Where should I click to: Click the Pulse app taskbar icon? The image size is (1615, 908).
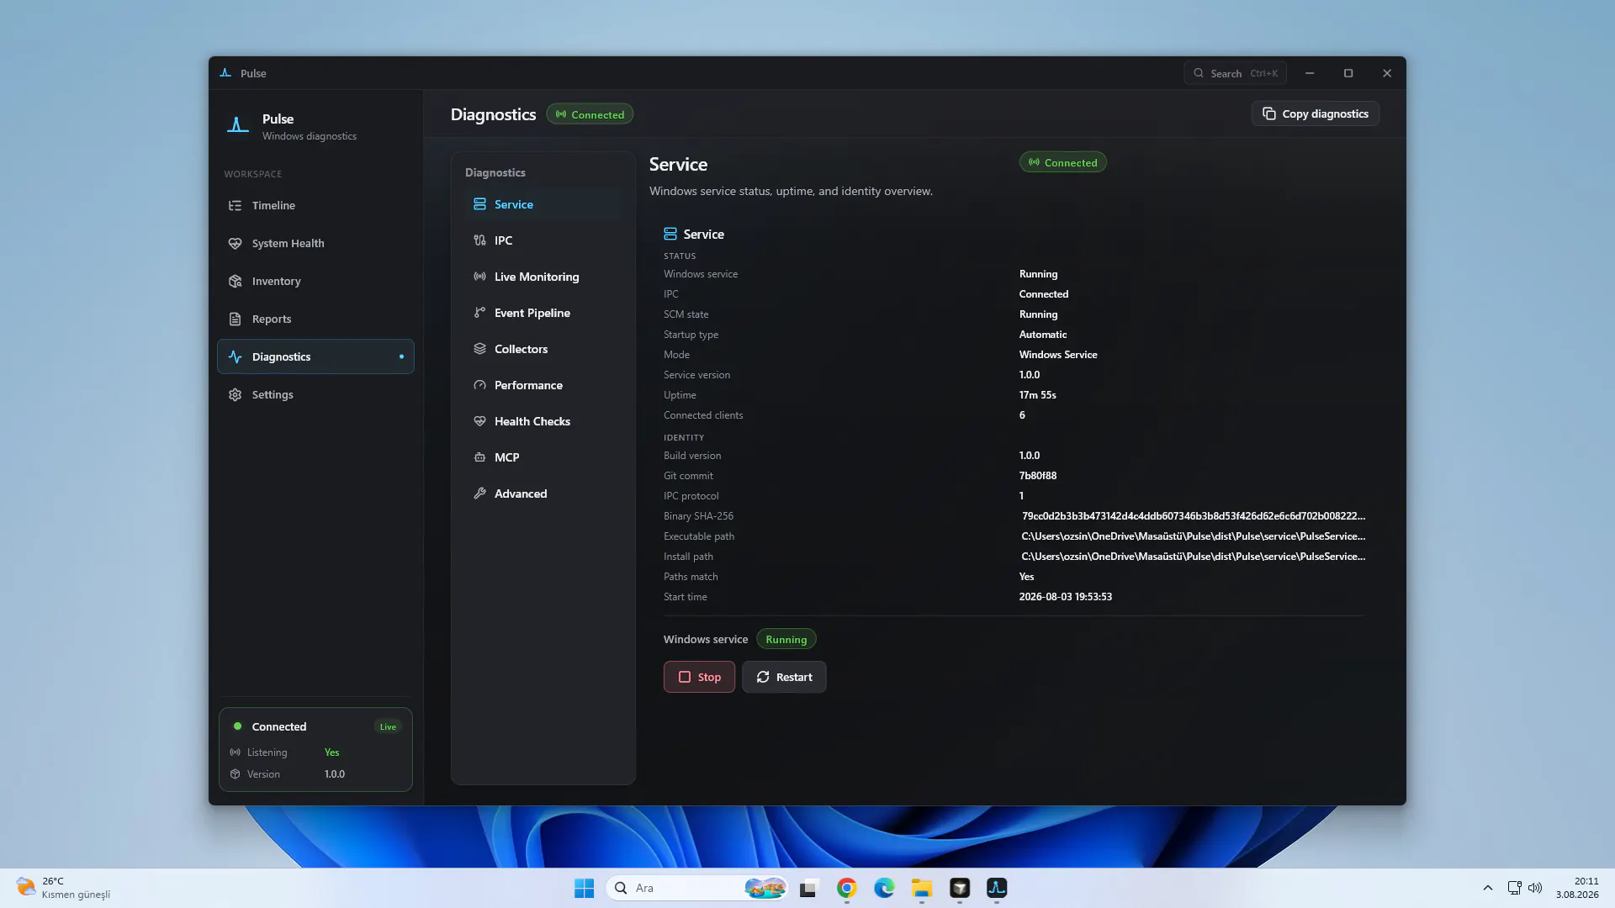(x=997, y=888)
